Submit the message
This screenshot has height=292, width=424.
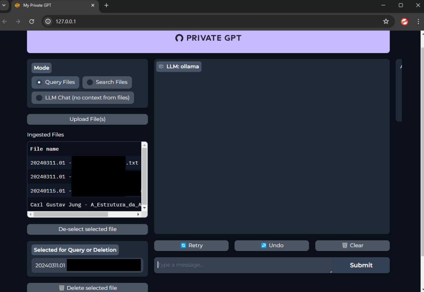click(x=361, y=265)
